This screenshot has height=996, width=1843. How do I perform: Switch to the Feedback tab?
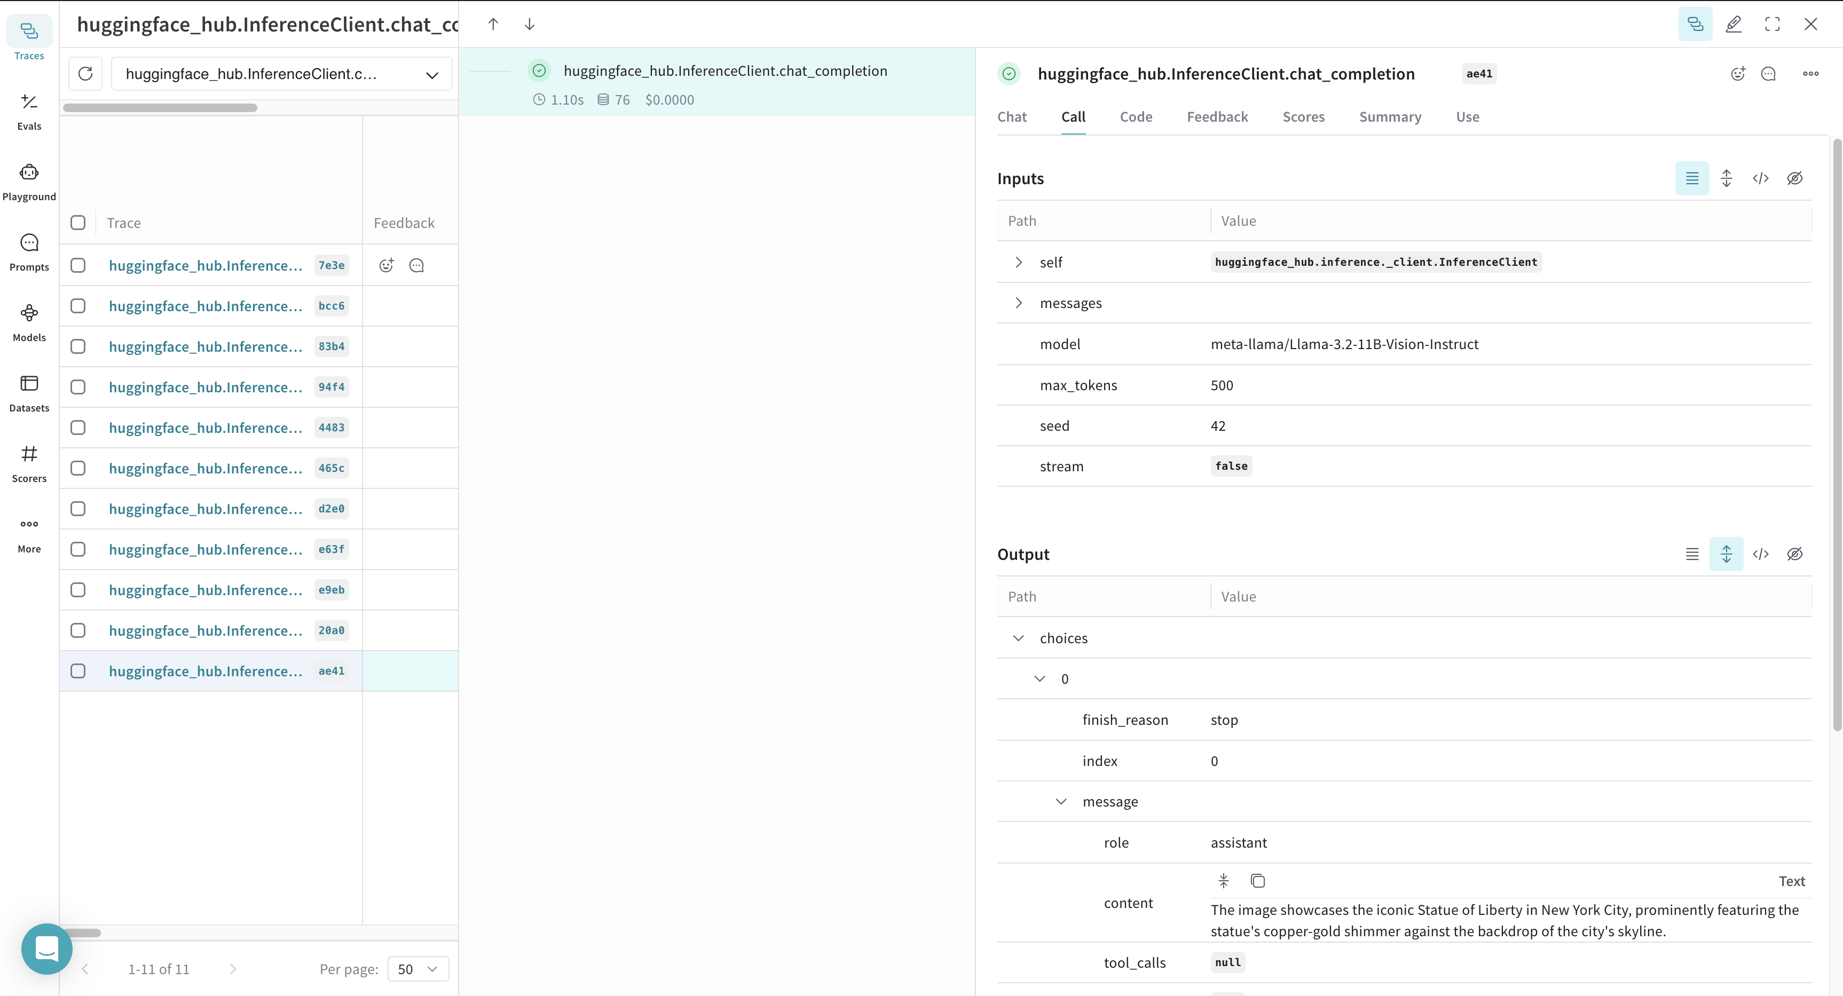click(x=1217, y=117)
